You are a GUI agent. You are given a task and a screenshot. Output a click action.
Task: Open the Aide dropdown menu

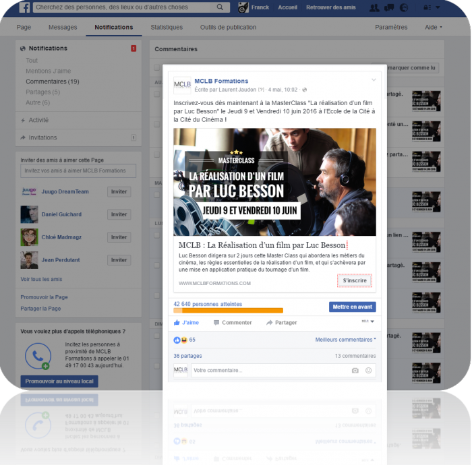pyautogui.click(x=434, y=28)
